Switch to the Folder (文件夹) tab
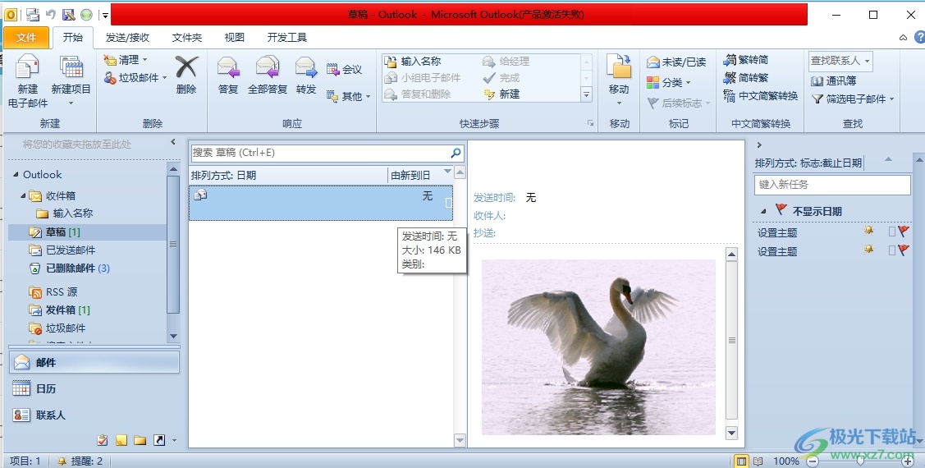 coord(187,37)
